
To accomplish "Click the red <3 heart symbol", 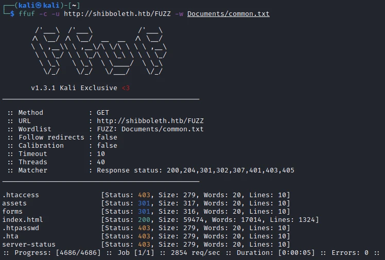I will coord(126,88).
